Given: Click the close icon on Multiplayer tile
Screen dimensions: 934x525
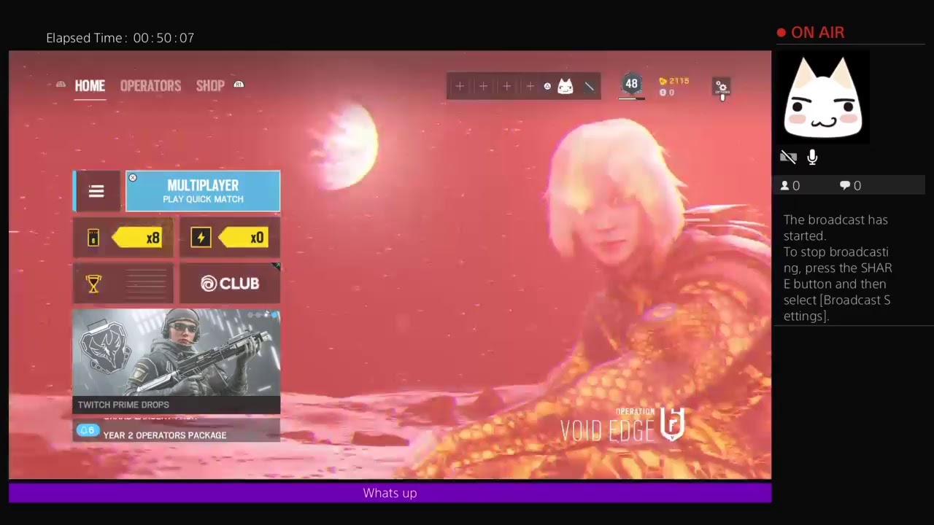Looking at the screenshot, I should [x=133, y=177].
